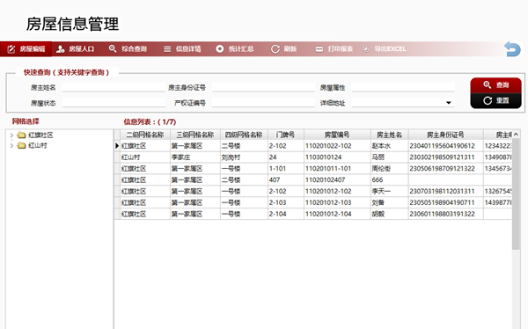The image size is (528, 329).
Task: Select owner name cell 666
Action: [x=389, y=179]
